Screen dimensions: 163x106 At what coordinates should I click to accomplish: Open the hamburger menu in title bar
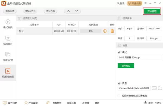click(x=146, y=4)
